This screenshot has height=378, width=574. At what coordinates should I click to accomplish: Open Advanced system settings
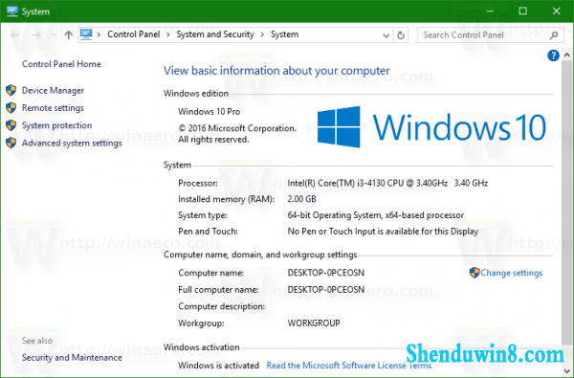[72, 143]
